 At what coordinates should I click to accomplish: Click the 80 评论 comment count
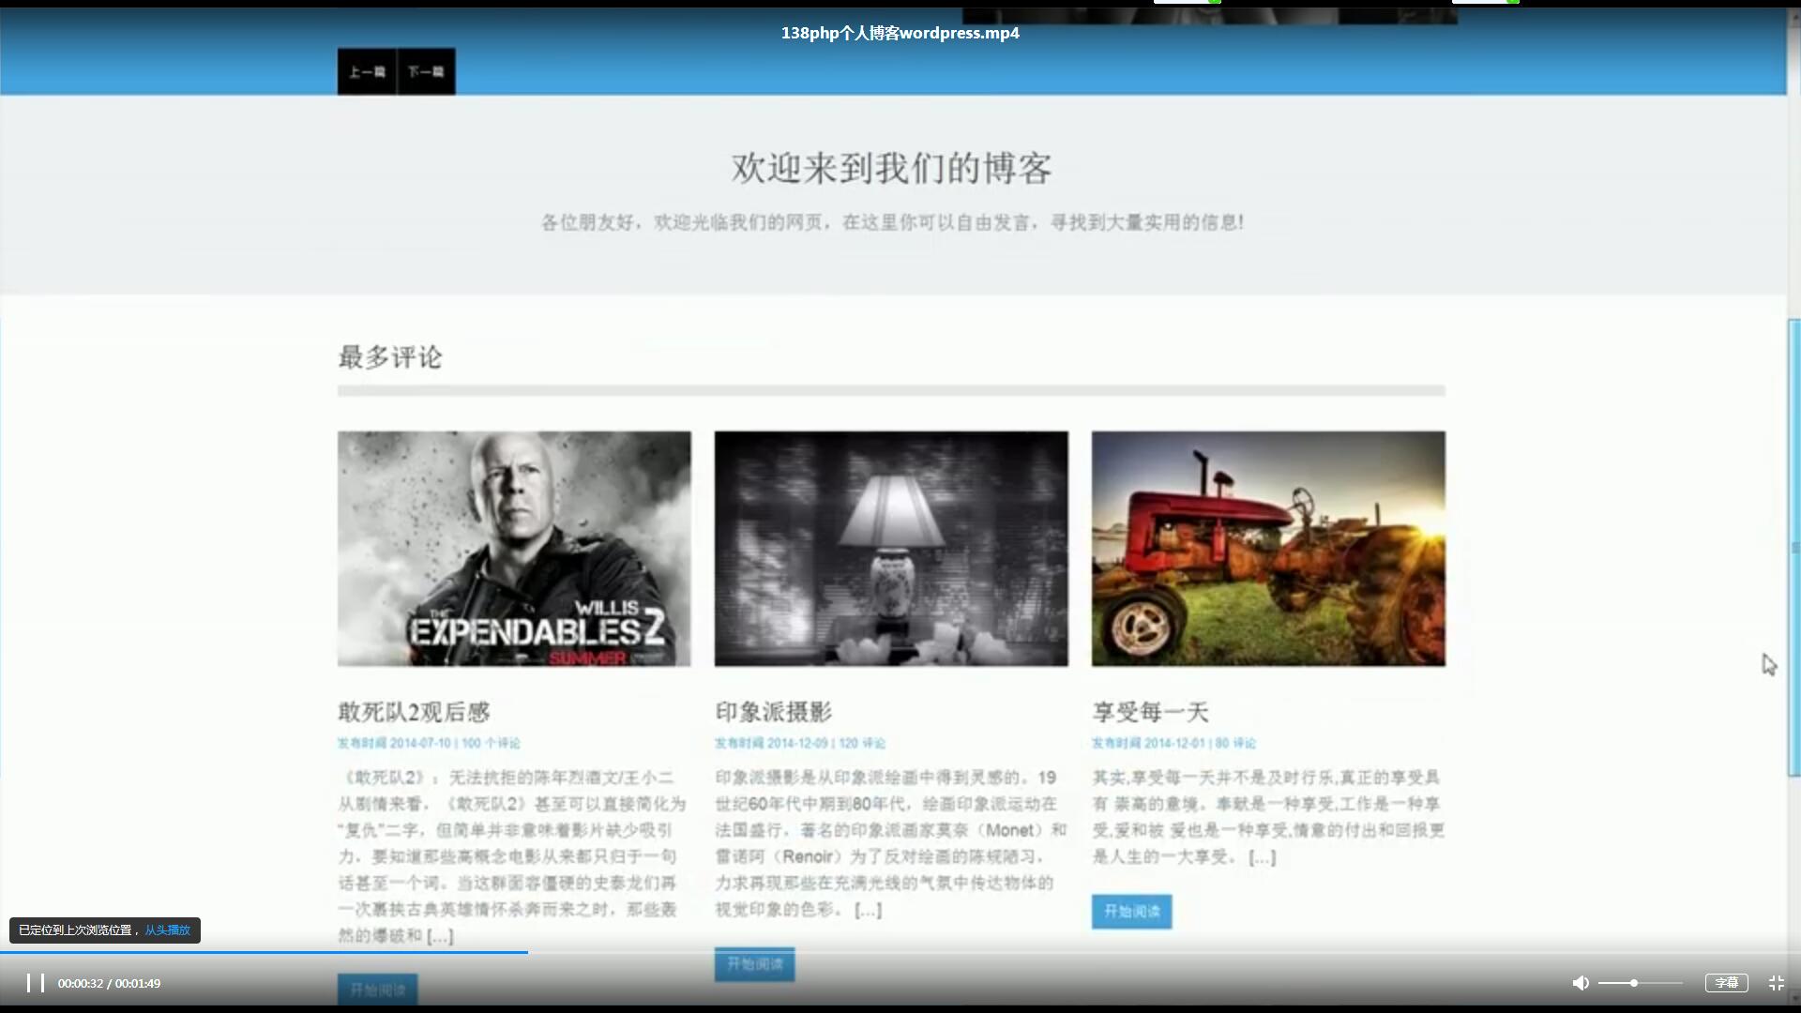[1235, 743]
